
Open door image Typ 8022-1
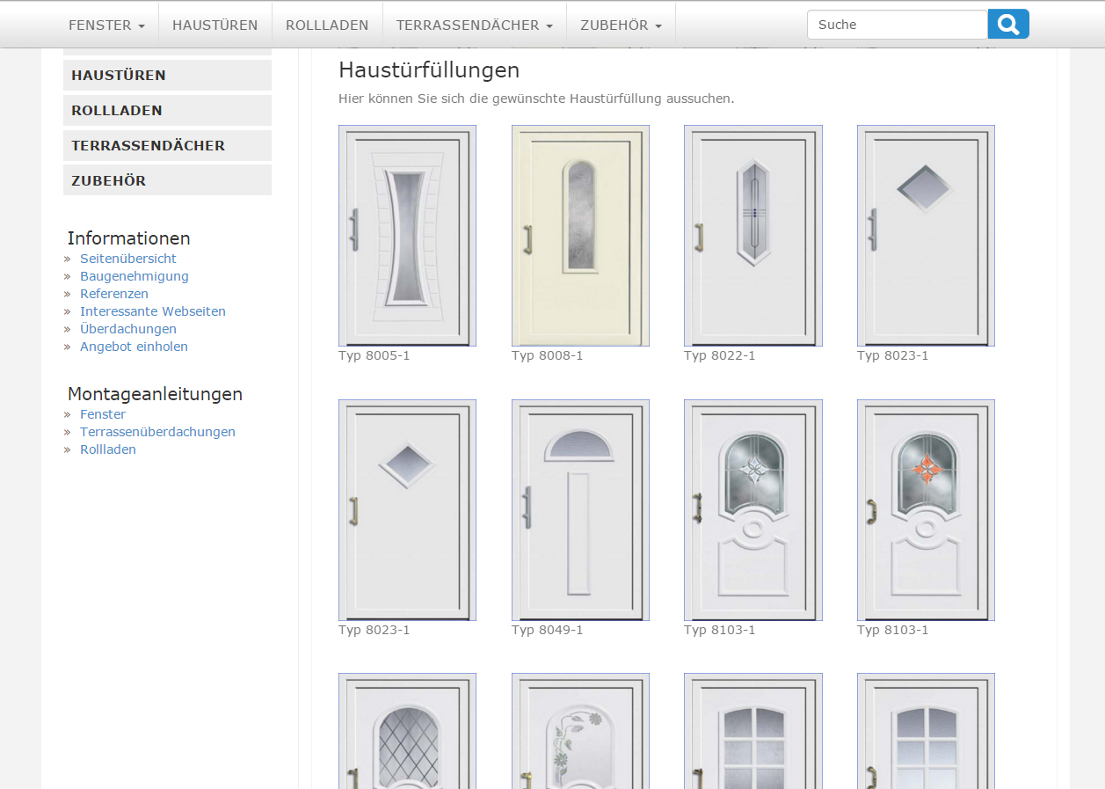click(753, 236)
